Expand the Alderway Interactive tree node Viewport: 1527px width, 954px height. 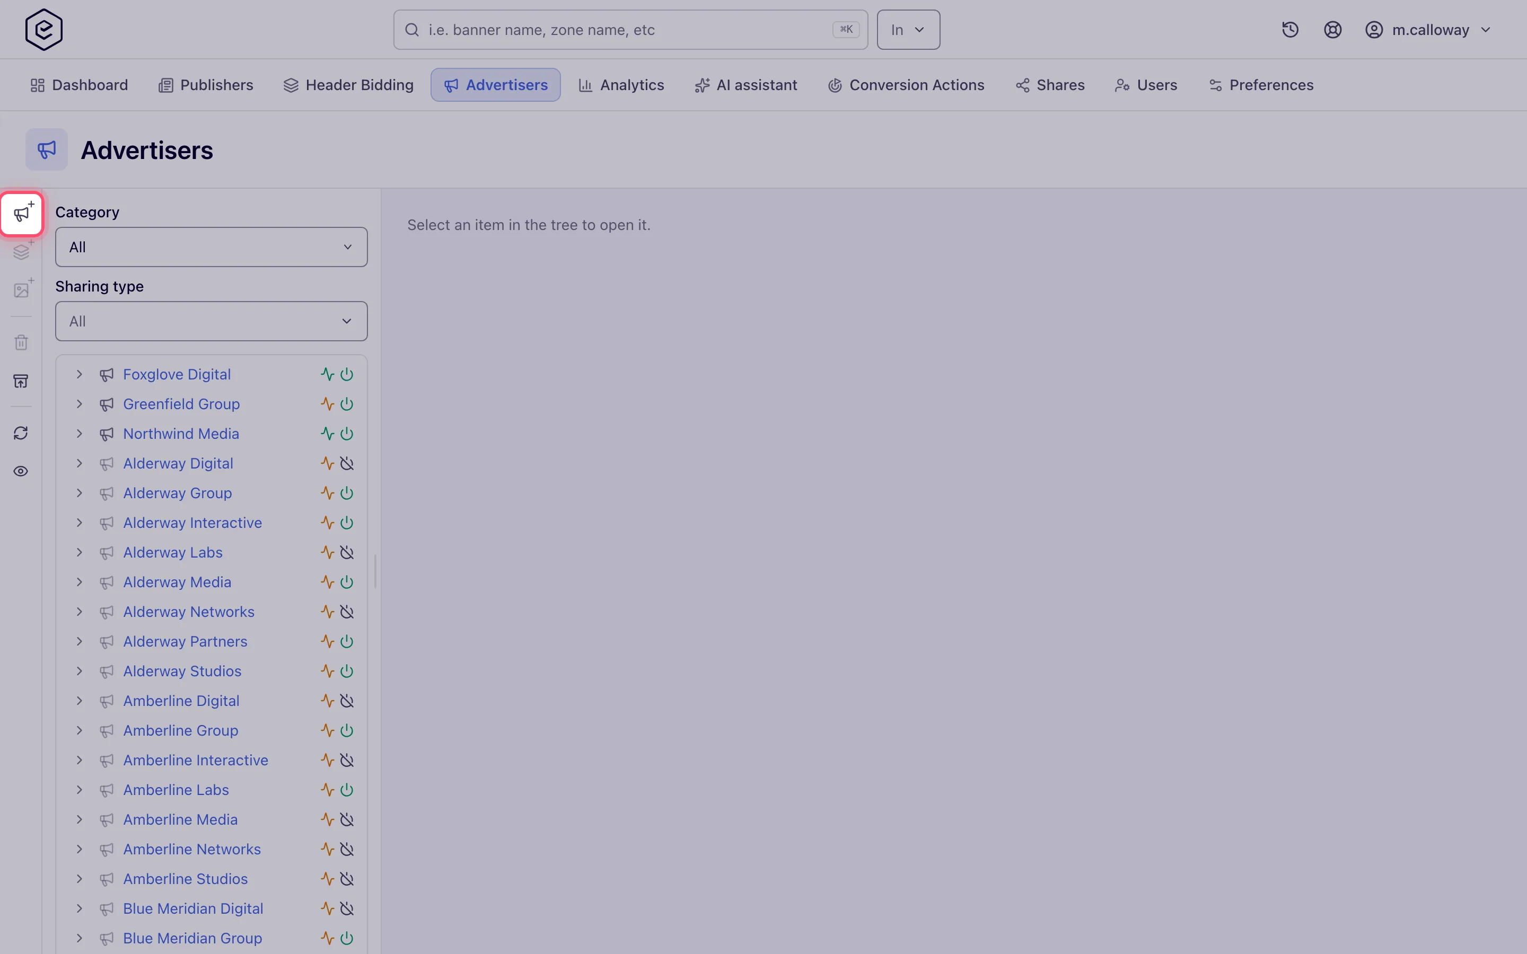[x=79, y=523]
